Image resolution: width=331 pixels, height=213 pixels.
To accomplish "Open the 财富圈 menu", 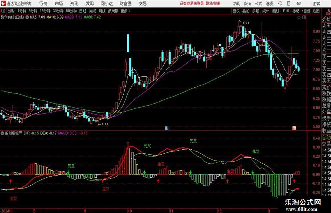I will coord(125,3).
